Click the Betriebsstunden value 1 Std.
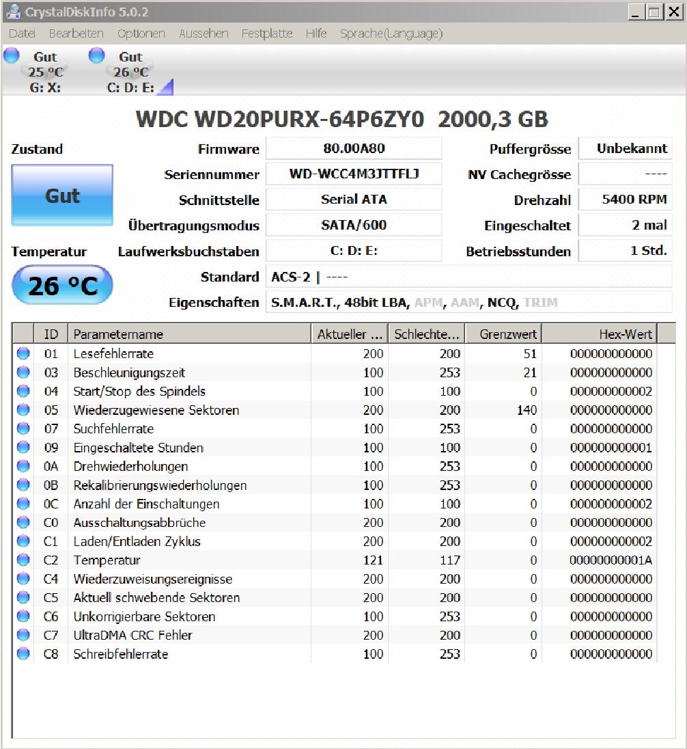Viewport: 687px width, 749px height. coord(626,251)
